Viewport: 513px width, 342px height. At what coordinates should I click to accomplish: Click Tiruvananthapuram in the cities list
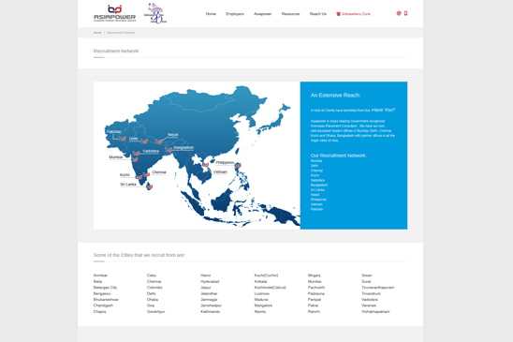click(x=378, y=288)
